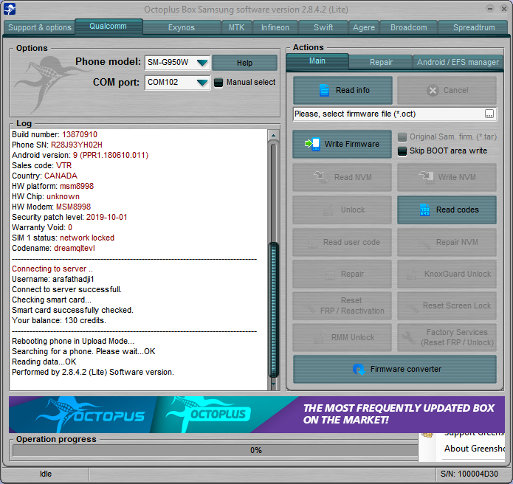The image size is (513, 484).
Task: Click the Octopus Octoplus advertisement banner
Action: coord(257,415)
